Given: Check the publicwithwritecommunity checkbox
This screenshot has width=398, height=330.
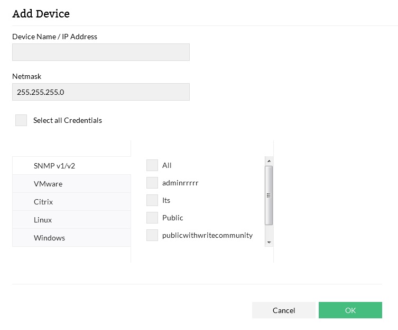Looking at the screenshot, I should [x=152, y=235].
